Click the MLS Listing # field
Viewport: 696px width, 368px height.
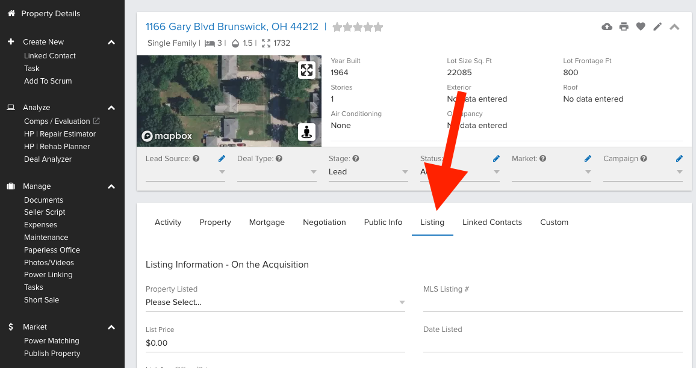point(553,303)
